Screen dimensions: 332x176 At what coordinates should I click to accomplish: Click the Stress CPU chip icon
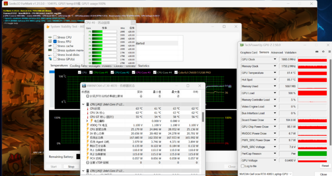50,37
